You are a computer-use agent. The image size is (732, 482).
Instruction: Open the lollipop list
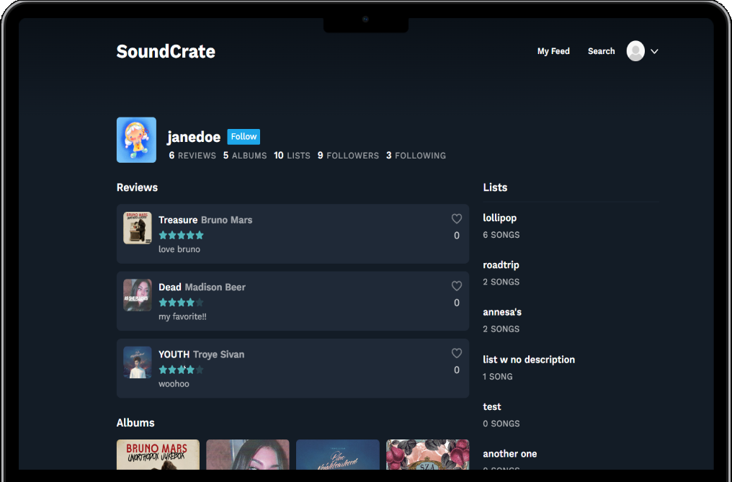(x=499, y=218)
